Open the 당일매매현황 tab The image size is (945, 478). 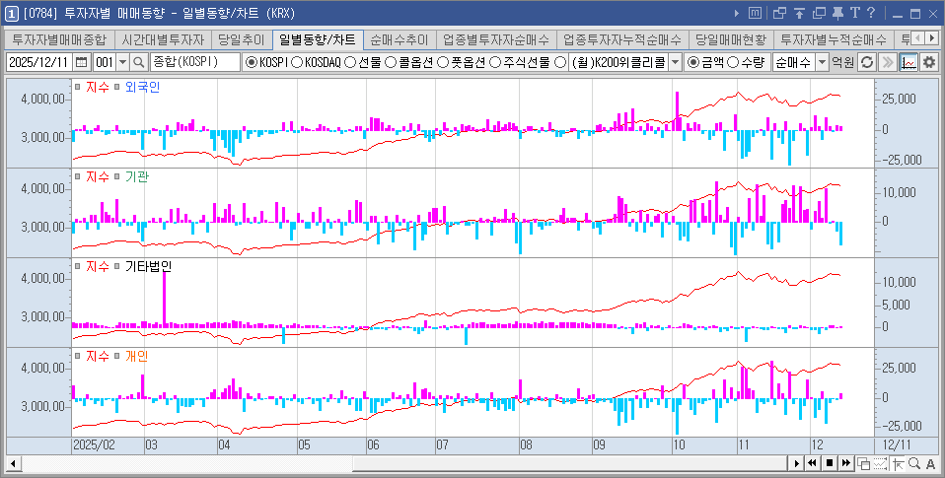[x=730, y=39]
